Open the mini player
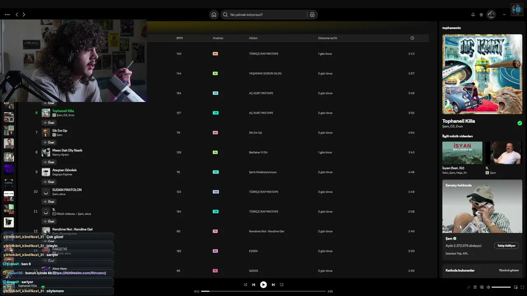This screenshot has height=296, width=527. tap(515, 287)
